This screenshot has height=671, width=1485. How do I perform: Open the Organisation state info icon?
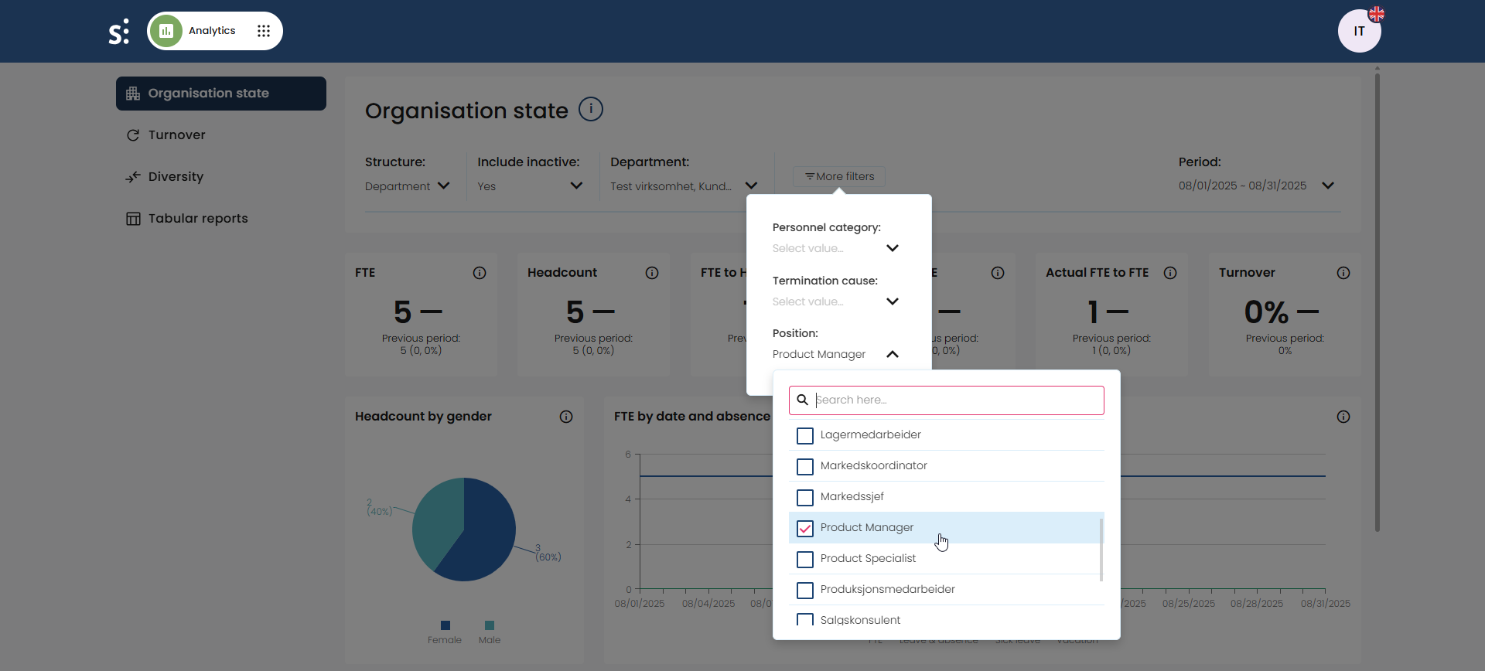591,109
